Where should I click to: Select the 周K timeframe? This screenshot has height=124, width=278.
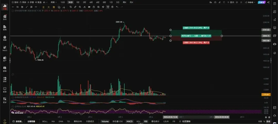[x=125, y=2]
